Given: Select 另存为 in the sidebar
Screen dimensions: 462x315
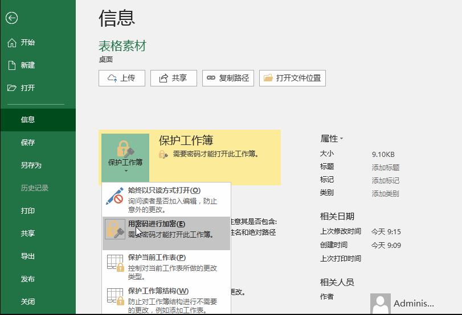Looking at the screenshot, I should pyautogui.click(x=31, y=165).
